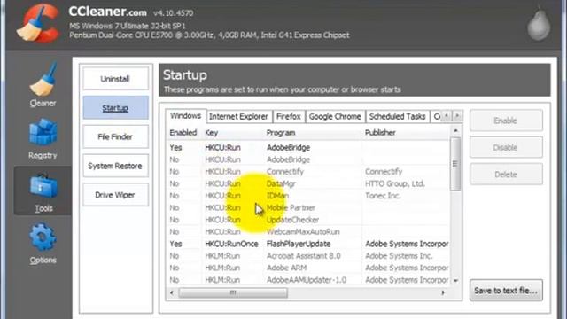
Task: Click the HTTO Group, Ltd. publisher cell
Action: tap(394, 183)
